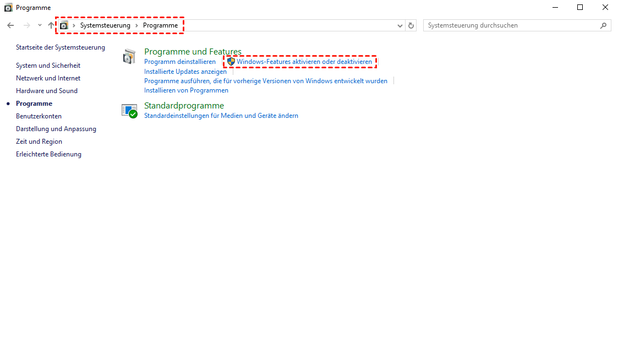The width and height of the screenshot is (618, 347).
Task: Minimize the Programme window
Action: (x=555, y=8)
